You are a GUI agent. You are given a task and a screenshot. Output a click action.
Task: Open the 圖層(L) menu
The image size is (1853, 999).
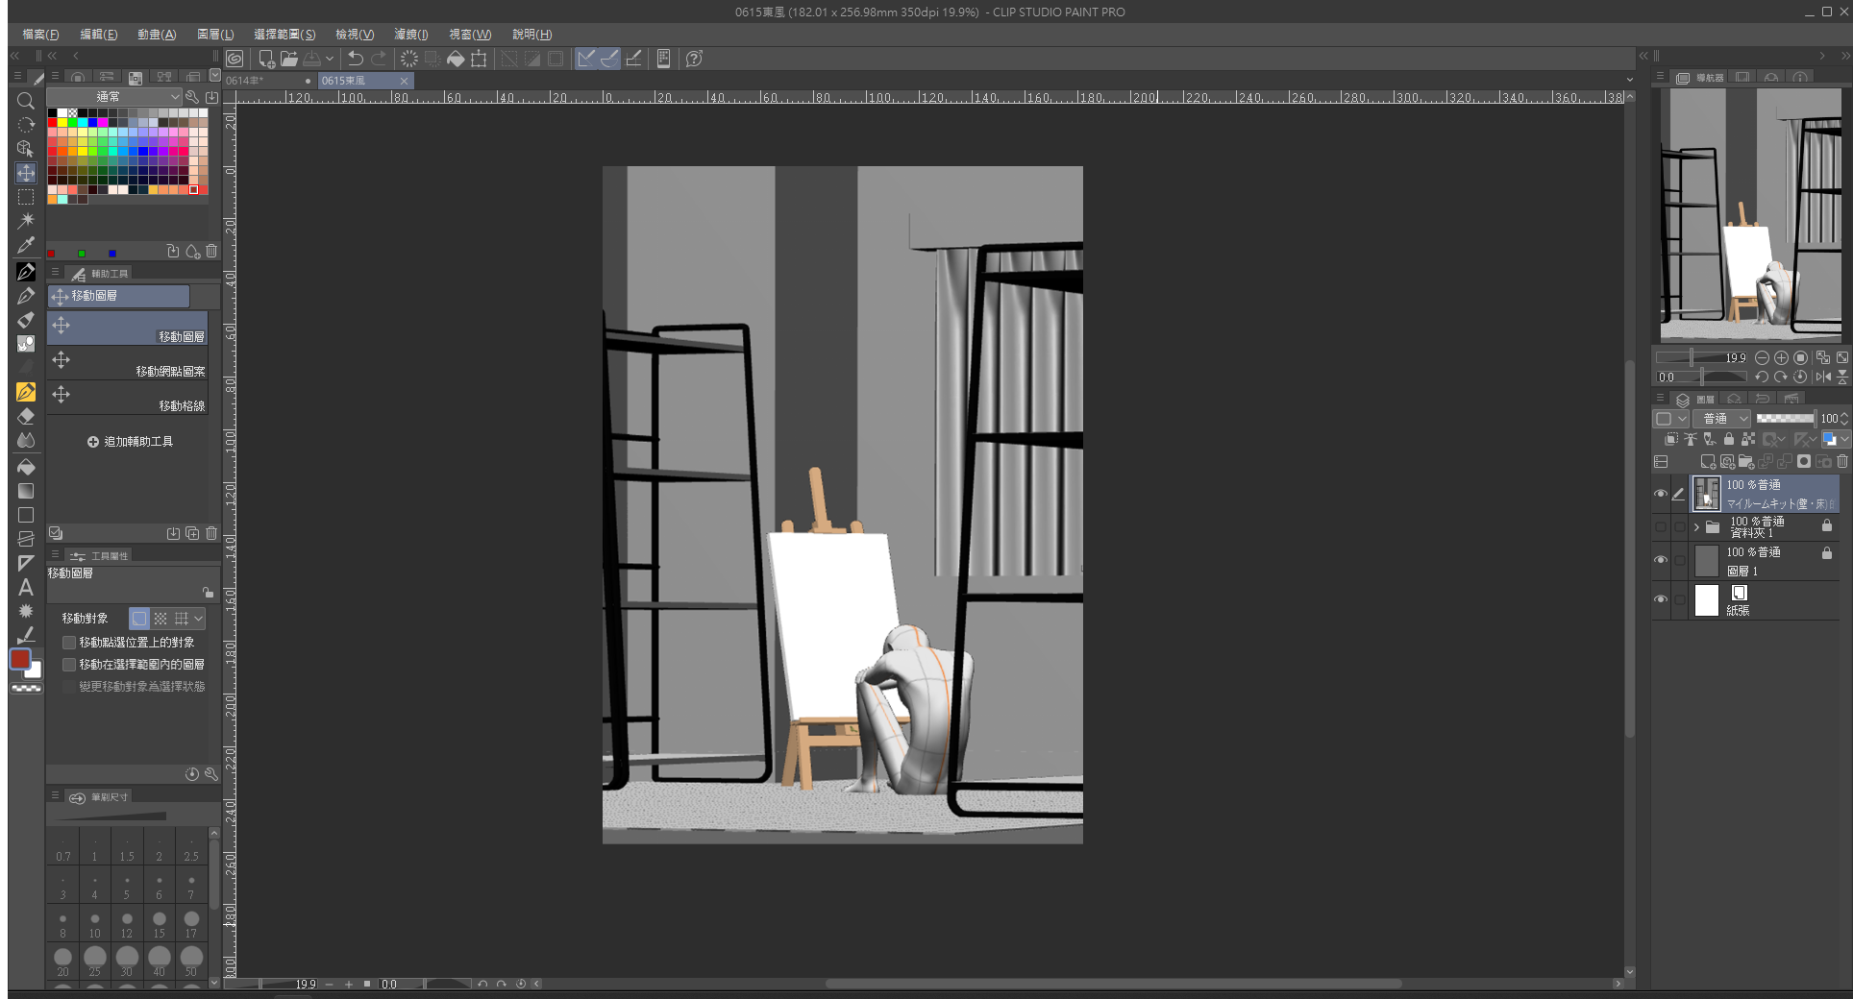(215, 35)
